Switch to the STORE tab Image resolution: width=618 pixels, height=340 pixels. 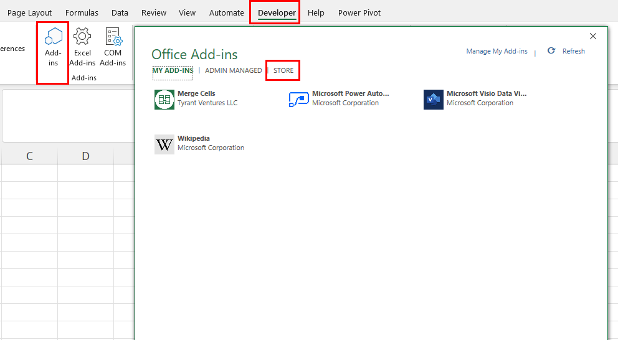(283, 70)
